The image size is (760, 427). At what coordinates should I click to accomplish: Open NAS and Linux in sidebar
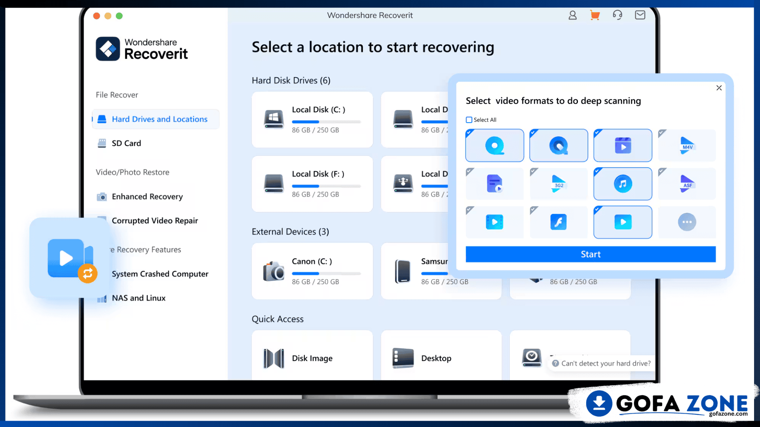(x=139, y=298)
